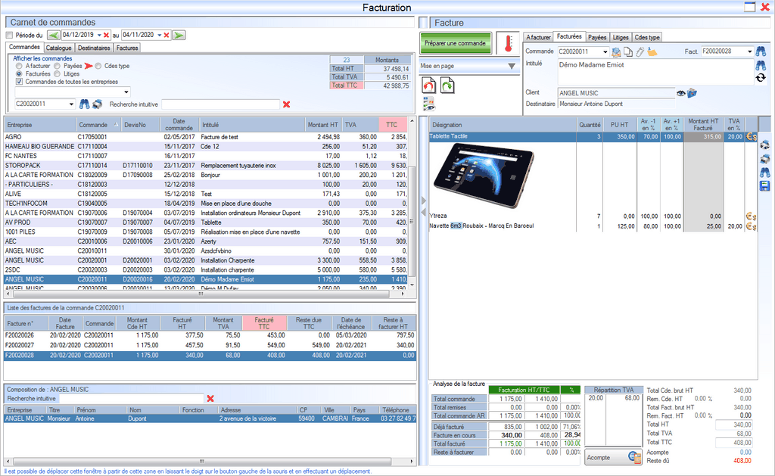This screenshot has height=476, width=775.
Task: Click the euro currency icon on Ytreza row
Action: coord(752,216)
